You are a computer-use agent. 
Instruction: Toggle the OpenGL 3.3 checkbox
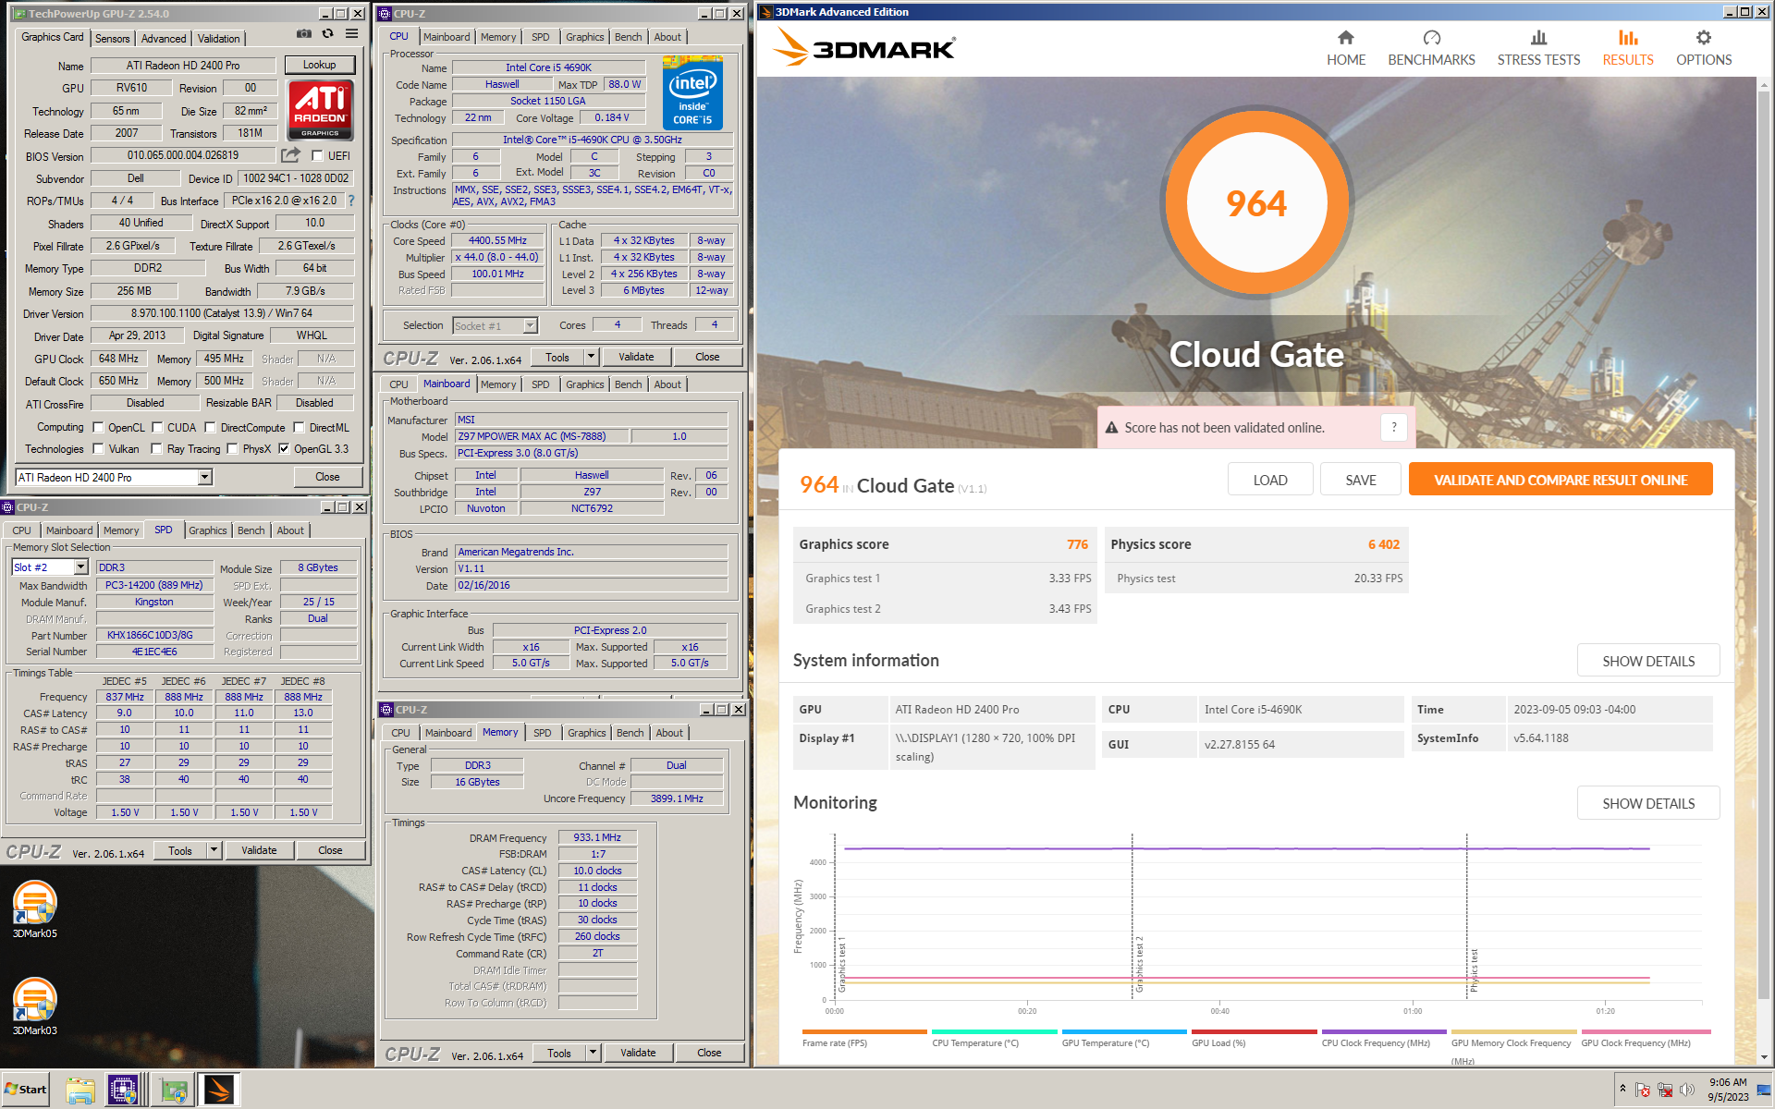(284, 448)
